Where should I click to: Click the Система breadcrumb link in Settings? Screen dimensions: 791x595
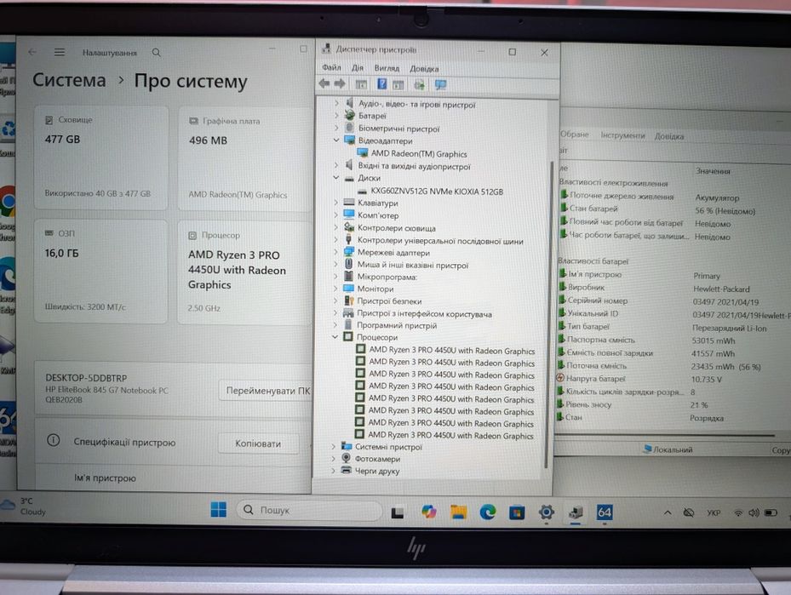pyautogui.click(x=70, y=80)
